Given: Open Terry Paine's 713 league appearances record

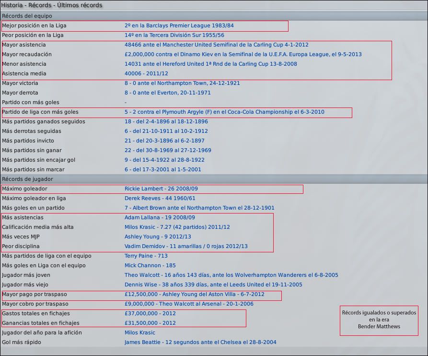Looking at the screenshot, I should 146,256.
